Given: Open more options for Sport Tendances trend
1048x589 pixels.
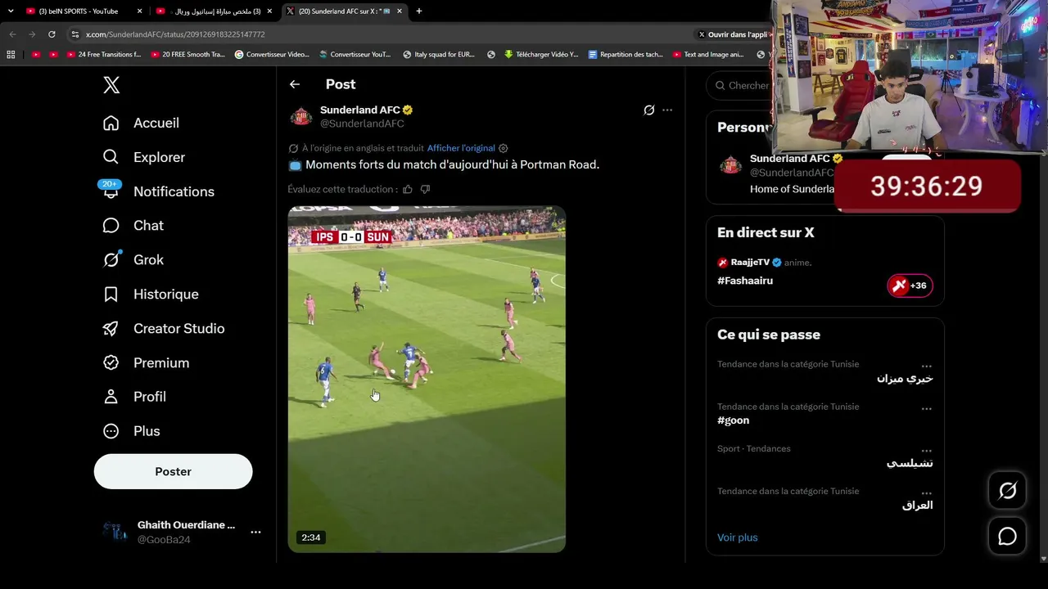Looking at the screenshot, I should click(926, 450).
